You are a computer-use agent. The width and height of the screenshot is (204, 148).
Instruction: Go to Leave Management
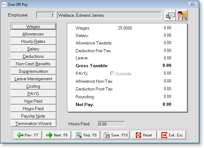tap(33, 79)
